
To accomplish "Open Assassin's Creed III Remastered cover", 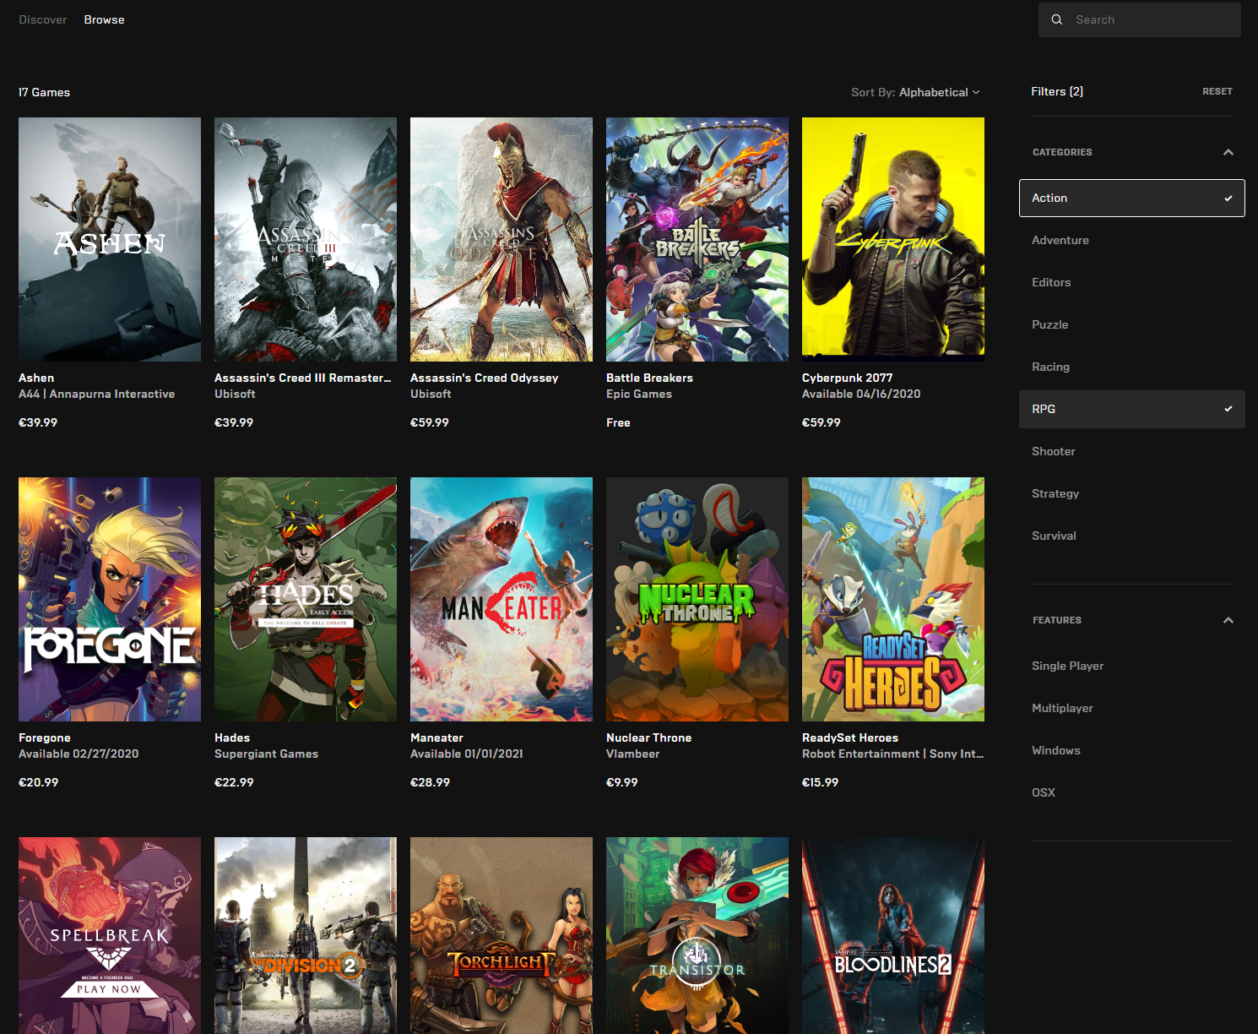I will coord(306,239).
